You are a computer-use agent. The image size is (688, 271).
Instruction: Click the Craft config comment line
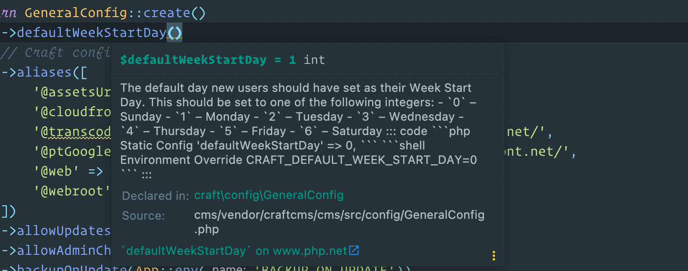point(54,52)
